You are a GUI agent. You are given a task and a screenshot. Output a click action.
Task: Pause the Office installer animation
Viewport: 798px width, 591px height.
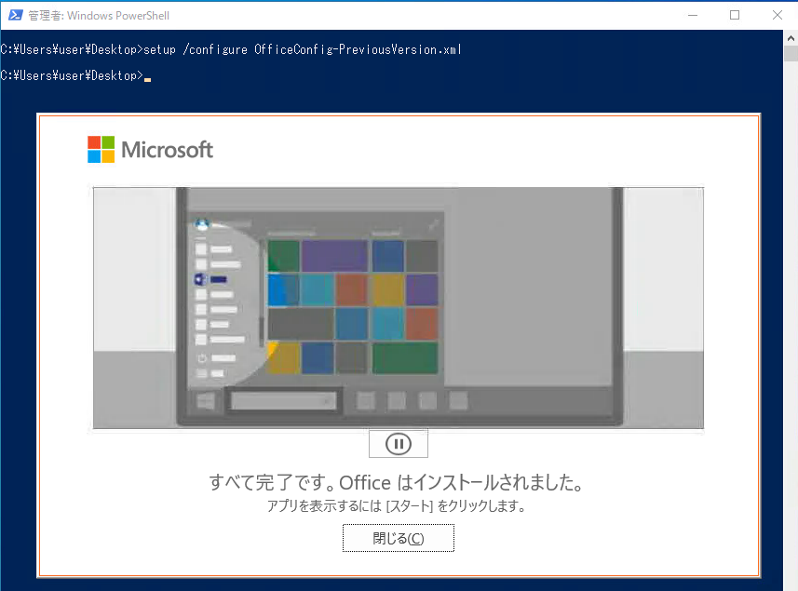(398, 444)
